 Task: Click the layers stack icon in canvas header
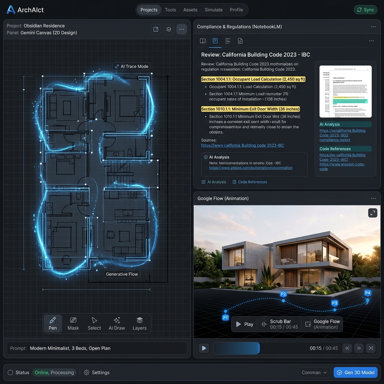(169, 29)
